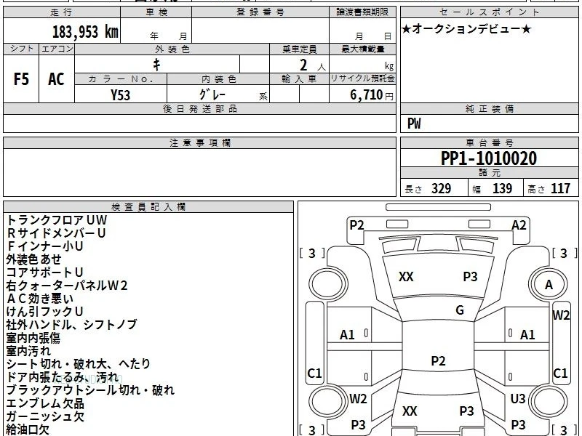Image resolution: width=582 pixels, height=436 pixels.
Task: Click the 車検 column header
Action: (x=156, y=12)
